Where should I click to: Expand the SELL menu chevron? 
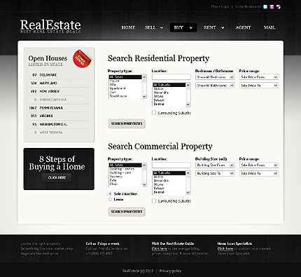point(162,27)
